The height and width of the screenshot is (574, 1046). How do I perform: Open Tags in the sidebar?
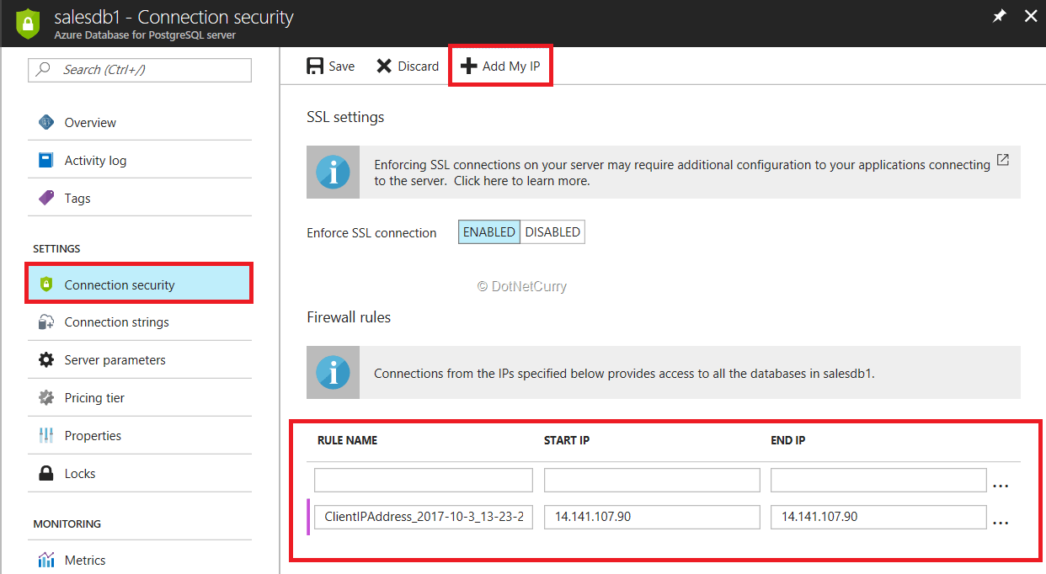pyautogui.click(x=140, y=198)
